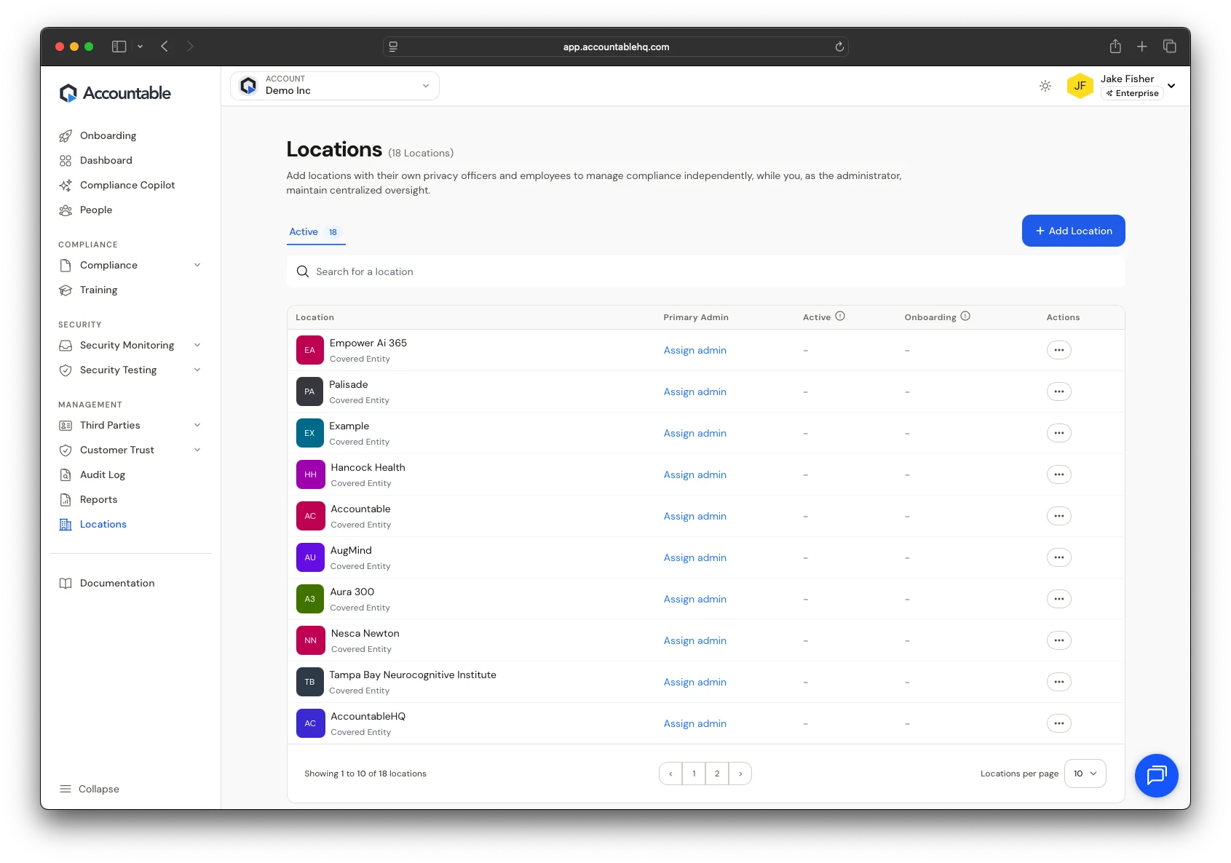Open actions menu for AugMind

point(1058,558)
